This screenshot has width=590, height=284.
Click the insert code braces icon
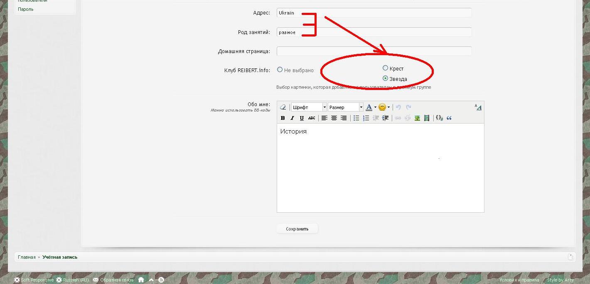coord(439,118)
